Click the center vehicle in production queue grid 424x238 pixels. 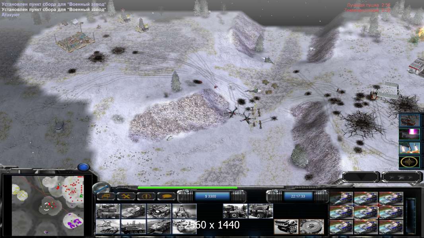tap(366, 212)
